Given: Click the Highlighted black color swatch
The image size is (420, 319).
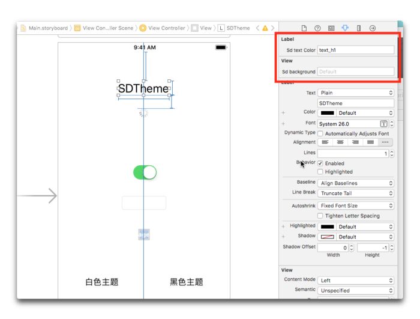Looking at the screenshot, I should coord(328,226).
